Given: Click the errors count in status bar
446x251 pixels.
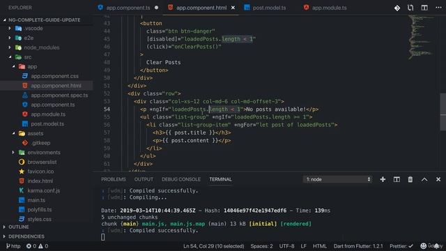Looking at the screenshot, I should click(x=31, y=246).
